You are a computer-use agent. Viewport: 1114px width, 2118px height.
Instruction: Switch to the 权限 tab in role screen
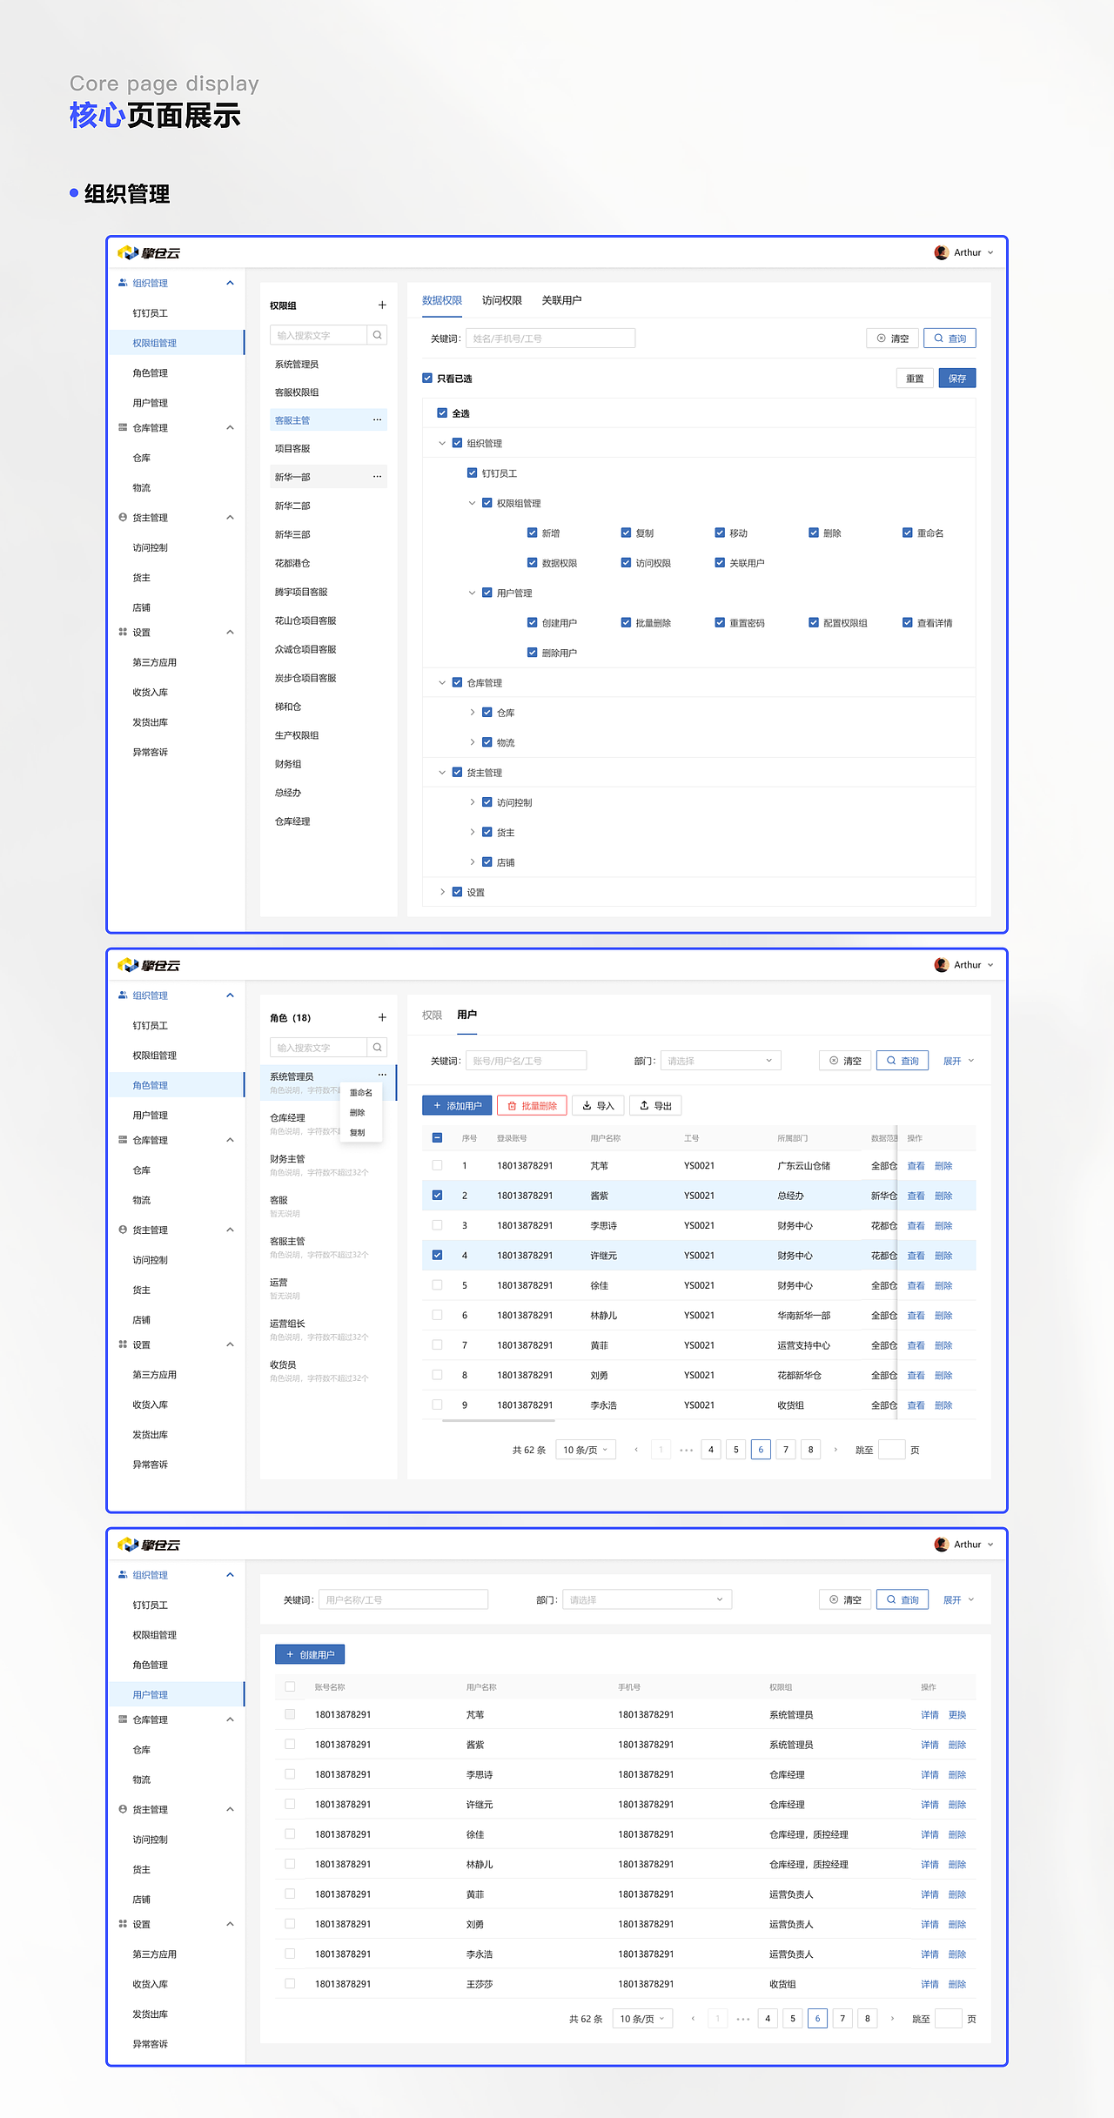coord(432,1015)
